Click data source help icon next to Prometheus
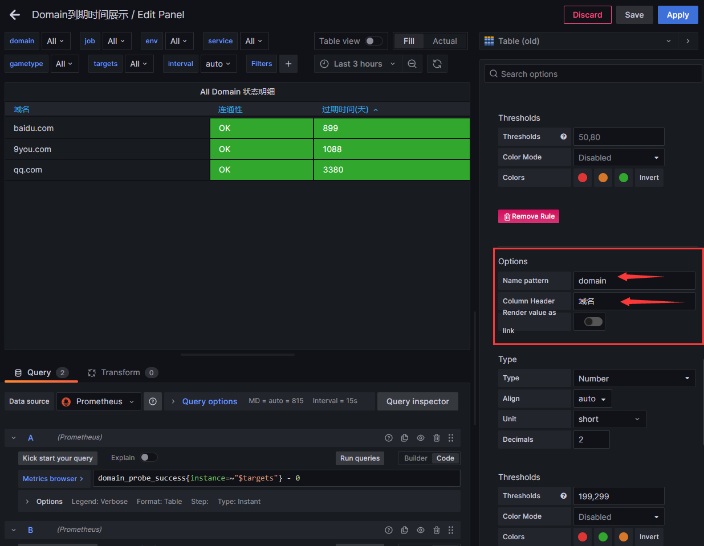Image resolution: width=704 pixels, height=546 pixels. [153, 401]
